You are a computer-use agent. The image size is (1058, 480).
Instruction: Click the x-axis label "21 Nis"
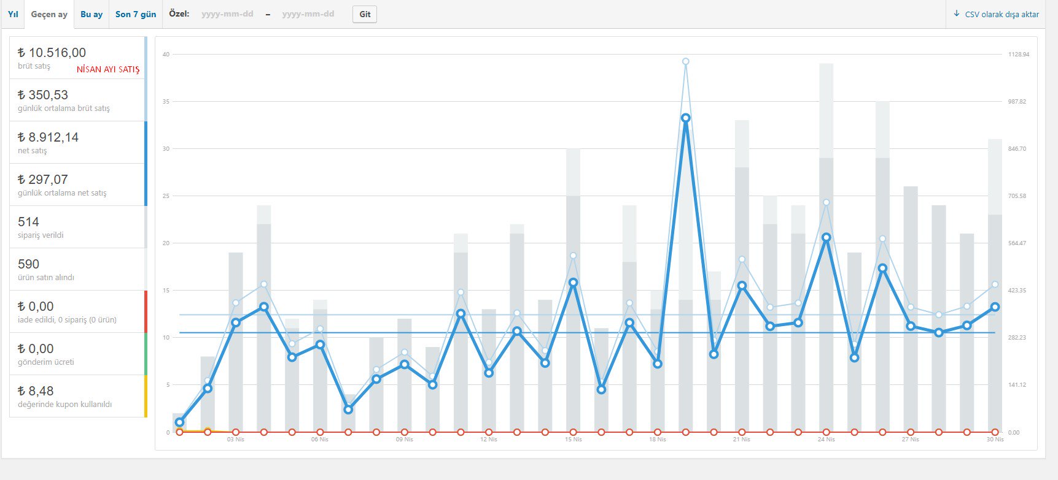pyautogui.click(x=742, y=440)
